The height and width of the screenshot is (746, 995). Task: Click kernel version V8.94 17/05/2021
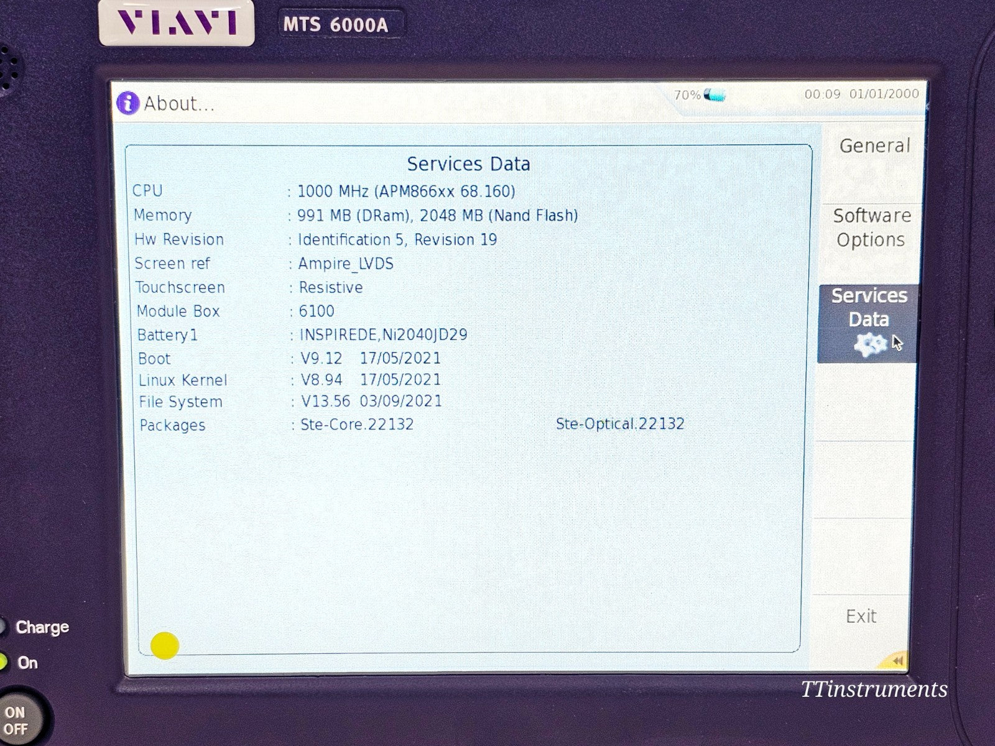pos(371,380)
